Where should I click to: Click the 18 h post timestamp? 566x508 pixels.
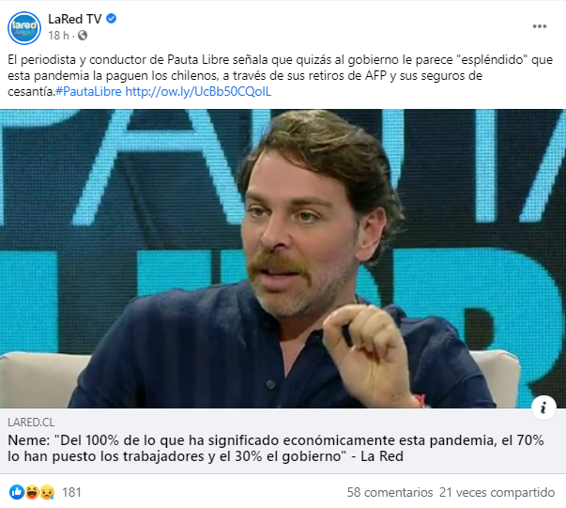(58, 36)
